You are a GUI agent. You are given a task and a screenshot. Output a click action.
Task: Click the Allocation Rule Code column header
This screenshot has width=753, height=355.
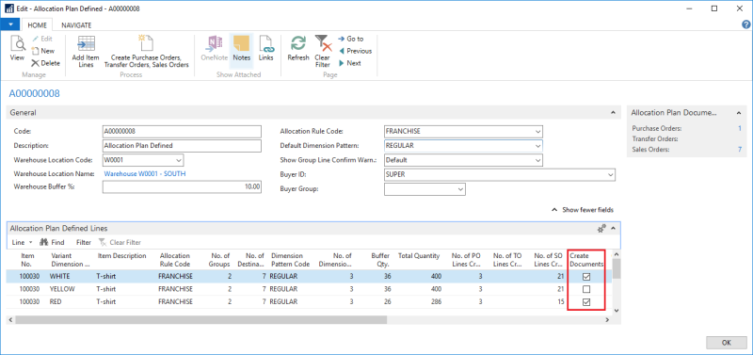(x=174, y=260)
